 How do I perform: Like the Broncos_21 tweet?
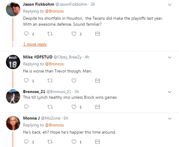click(74, 106)
